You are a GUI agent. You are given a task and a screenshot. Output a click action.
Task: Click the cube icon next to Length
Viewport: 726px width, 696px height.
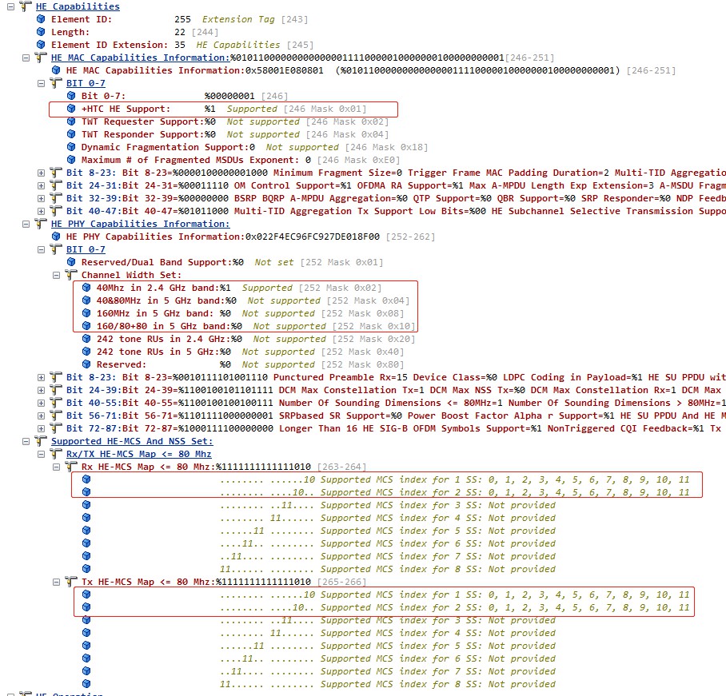(x=42, y=32)
